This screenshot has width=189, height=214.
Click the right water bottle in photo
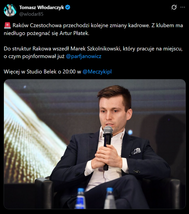(x=110, y=198)
